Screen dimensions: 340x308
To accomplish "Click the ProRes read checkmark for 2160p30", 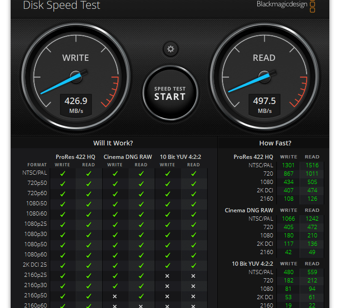I will pyautogui.click(x=89, y=286).
